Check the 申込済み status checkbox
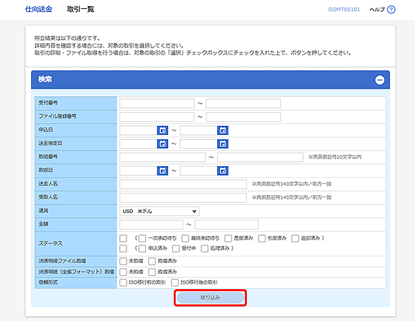The width and height of the screenshot is (415, 321). click(142, 248)
